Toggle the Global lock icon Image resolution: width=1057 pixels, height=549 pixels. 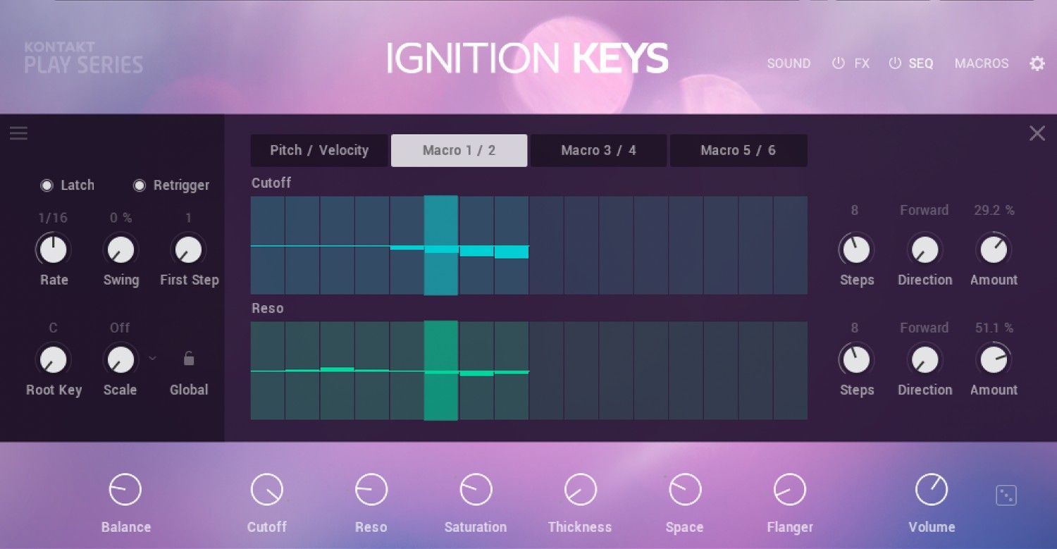pyautogui.click(x=189, y=359)
